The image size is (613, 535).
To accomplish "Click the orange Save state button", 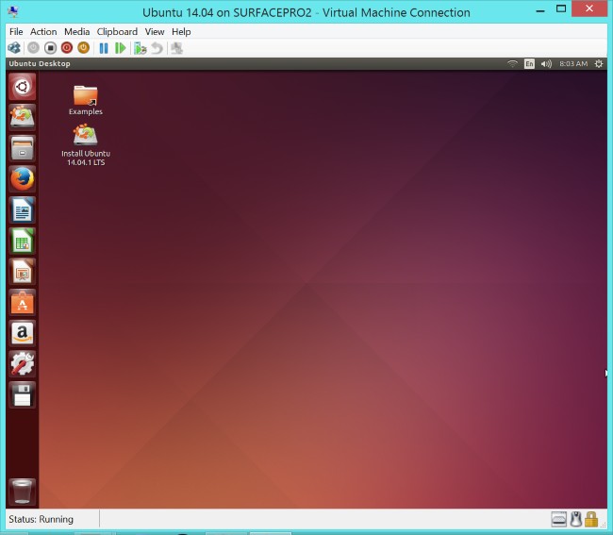I will tap(84, 48).
